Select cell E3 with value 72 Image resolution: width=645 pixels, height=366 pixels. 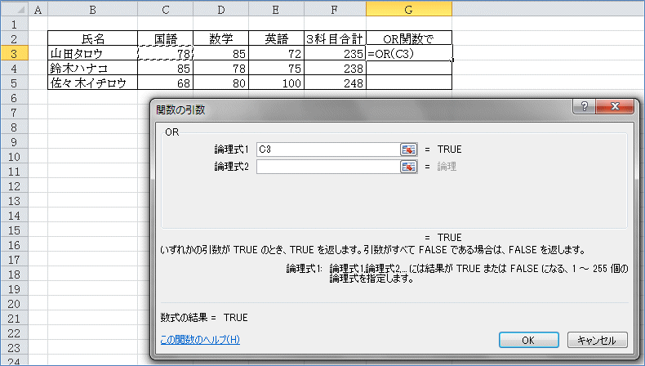click(x=277, y=54)
